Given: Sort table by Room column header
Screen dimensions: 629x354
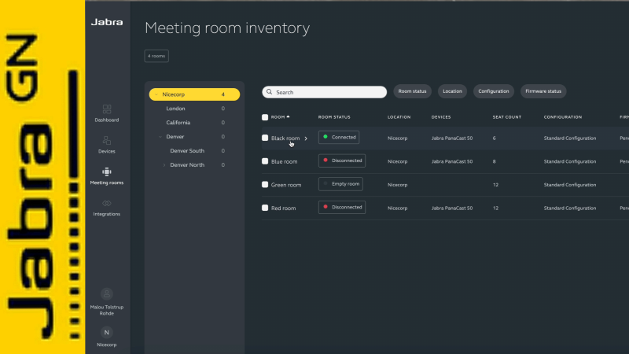Looking at the screenshot, I should 280,117.
